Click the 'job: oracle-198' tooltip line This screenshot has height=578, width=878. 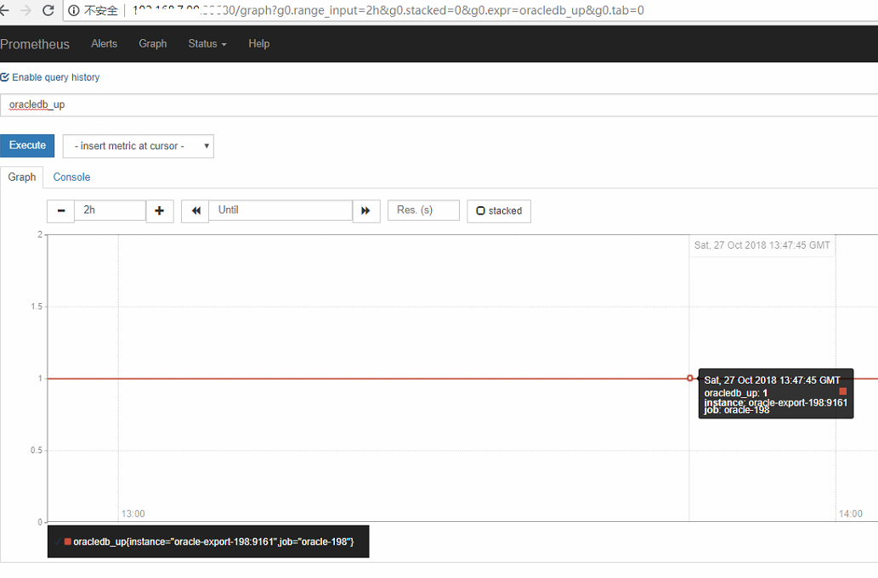tap(736, 410)
